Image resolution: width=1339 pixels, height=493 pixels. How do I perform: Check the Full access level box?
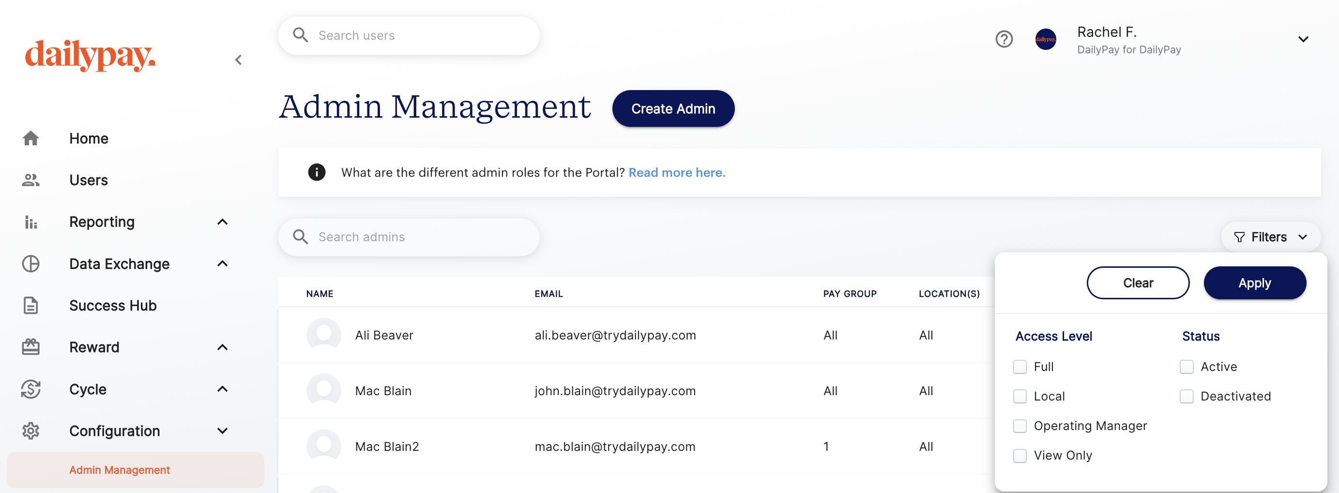click(1020, 367)
